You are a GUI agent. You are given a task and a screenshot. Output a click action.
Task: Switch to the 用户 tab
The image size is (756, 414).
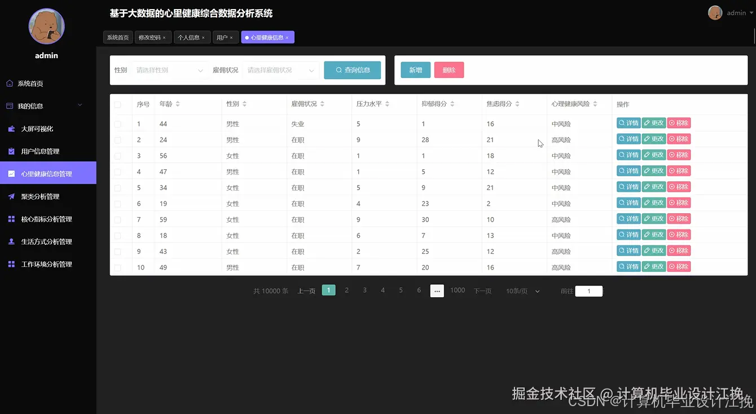coord(222,37)
